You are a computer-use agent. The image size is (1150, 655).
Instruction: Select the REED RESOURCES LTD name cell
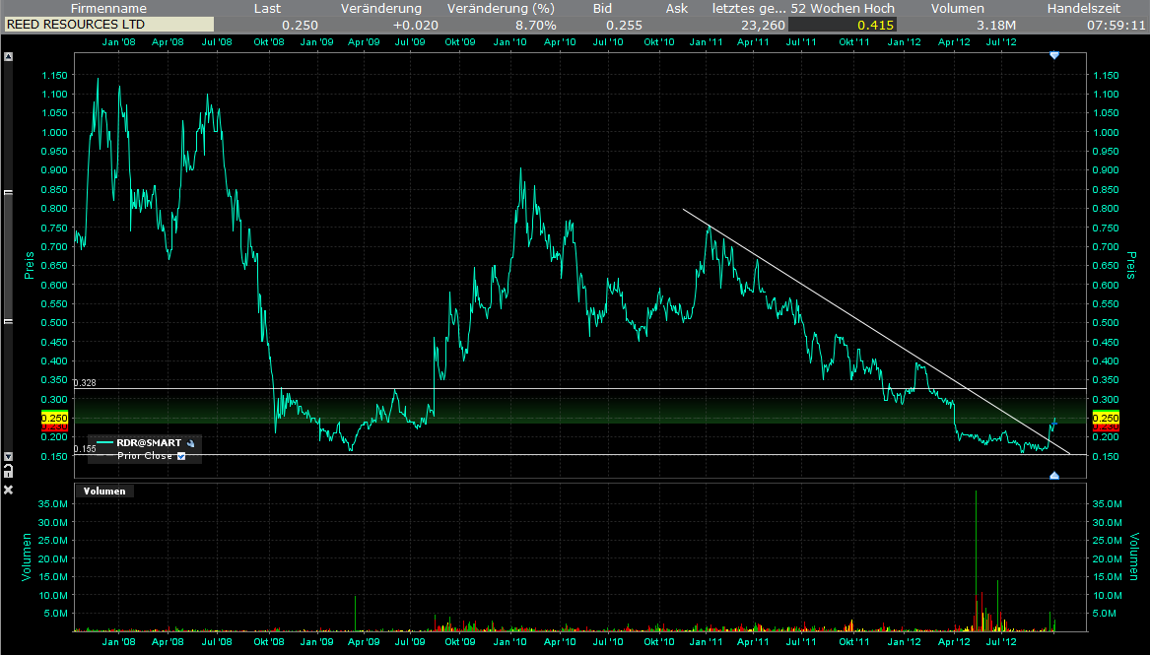point(79,24)
